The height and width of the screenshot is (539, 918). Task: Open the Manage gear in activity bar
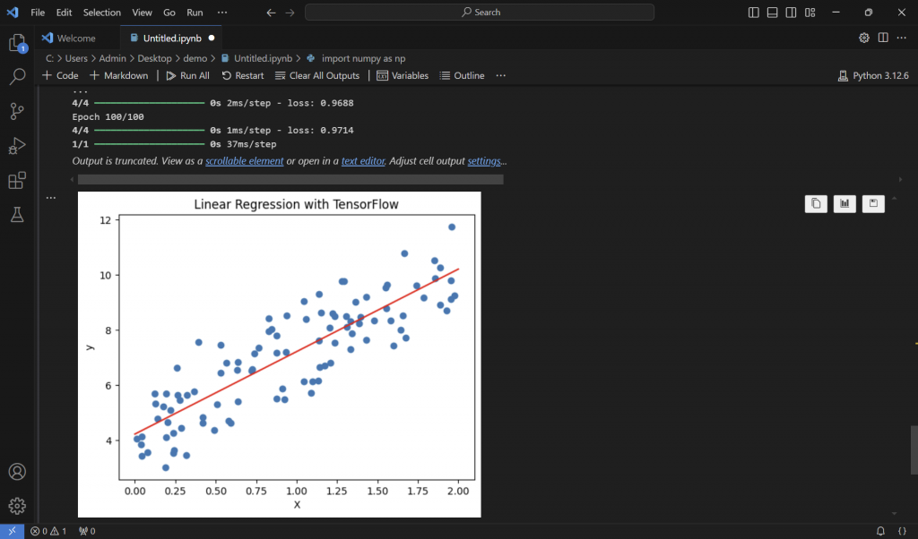pos(17,506)
